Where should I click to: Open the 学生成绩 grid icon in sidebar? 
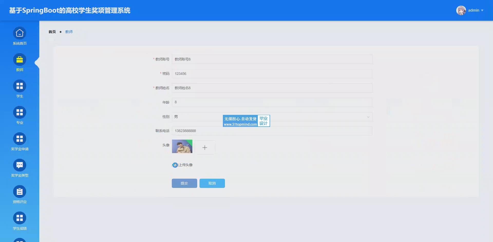click(20, 218)
